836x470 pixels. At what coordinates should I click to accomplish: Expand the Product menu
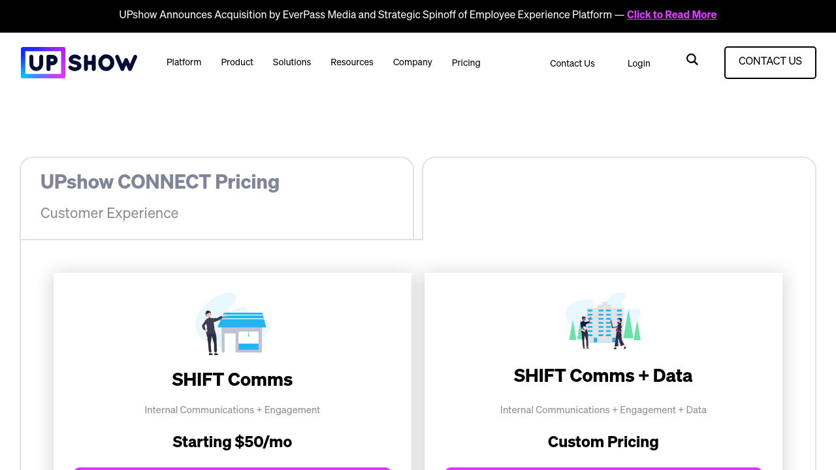(237, 63)
